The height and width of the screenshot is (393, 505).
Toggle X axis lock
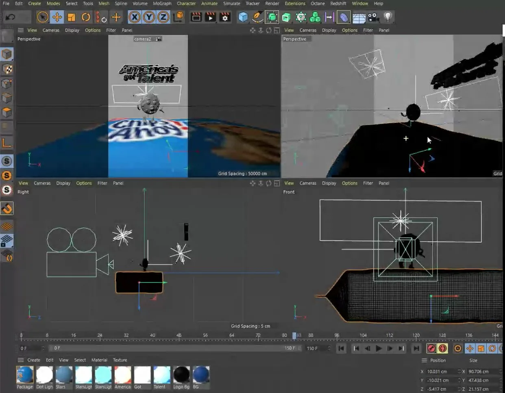135,17
